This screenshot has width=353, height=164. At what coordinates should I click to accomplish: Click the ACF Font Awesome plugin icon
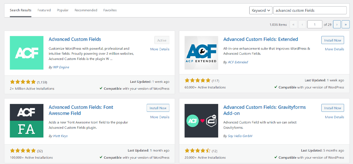coord(27,121)
